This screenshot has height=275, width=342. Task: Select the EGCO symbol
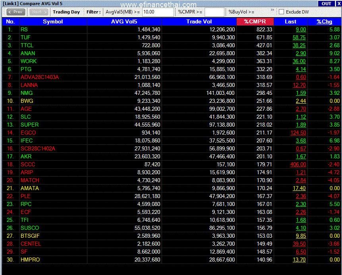point(28,133)
